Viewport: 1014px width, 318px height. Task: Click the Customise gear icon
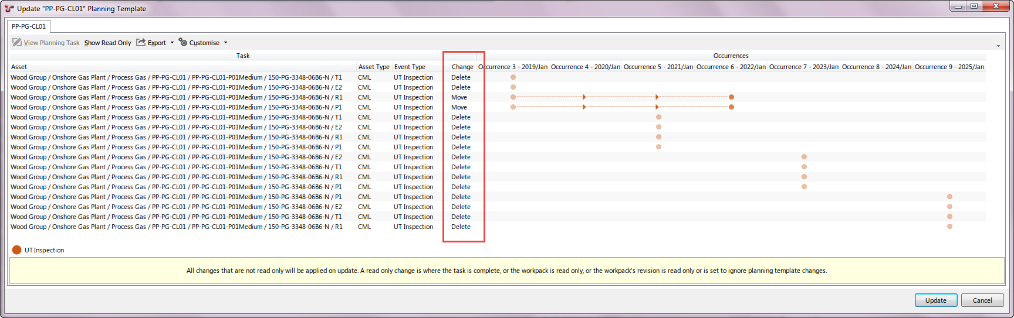(183, 43)
